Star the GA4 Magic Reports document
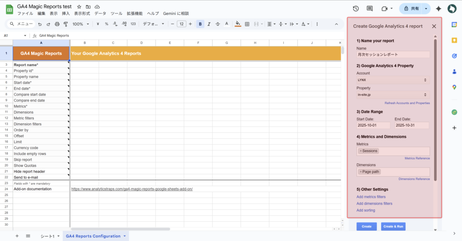 point(79,7)
